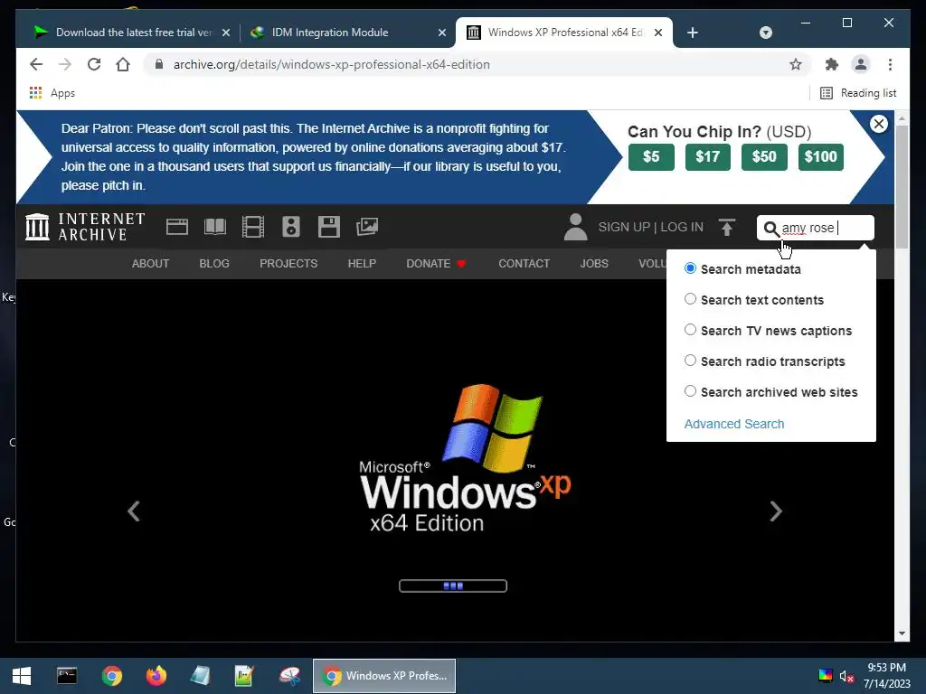
Task: Click SIGN UP link
Action: pyautogui.click(x=624, y=227)
